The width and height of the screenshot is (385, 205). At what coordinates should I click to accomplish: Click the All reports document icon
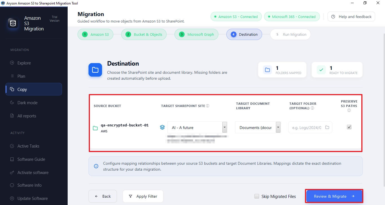12,116
